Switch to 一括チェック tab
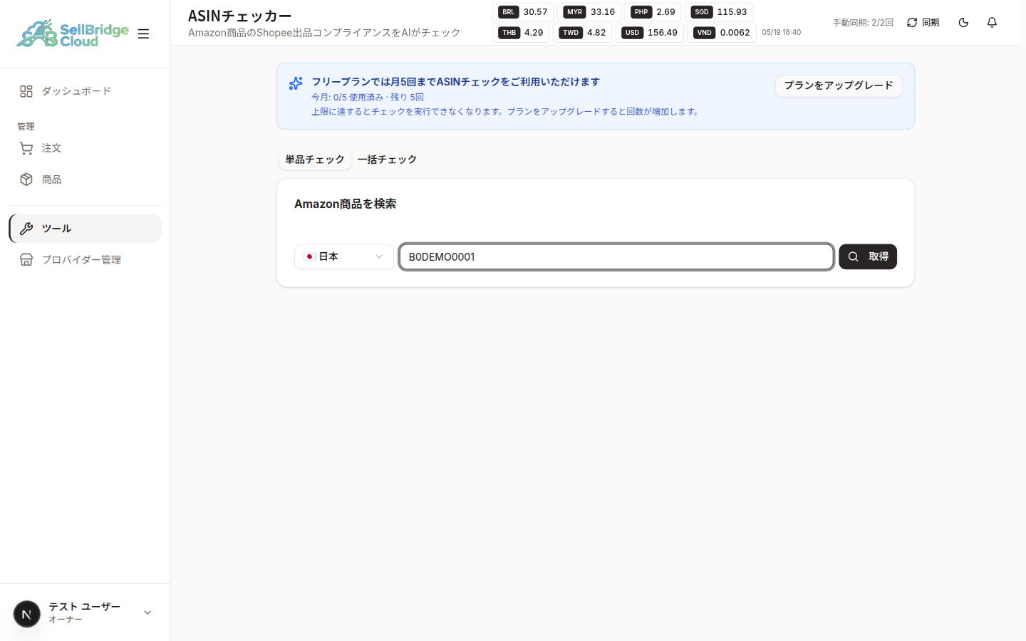This screenshot has width=1026, height=641. point(387,160)
